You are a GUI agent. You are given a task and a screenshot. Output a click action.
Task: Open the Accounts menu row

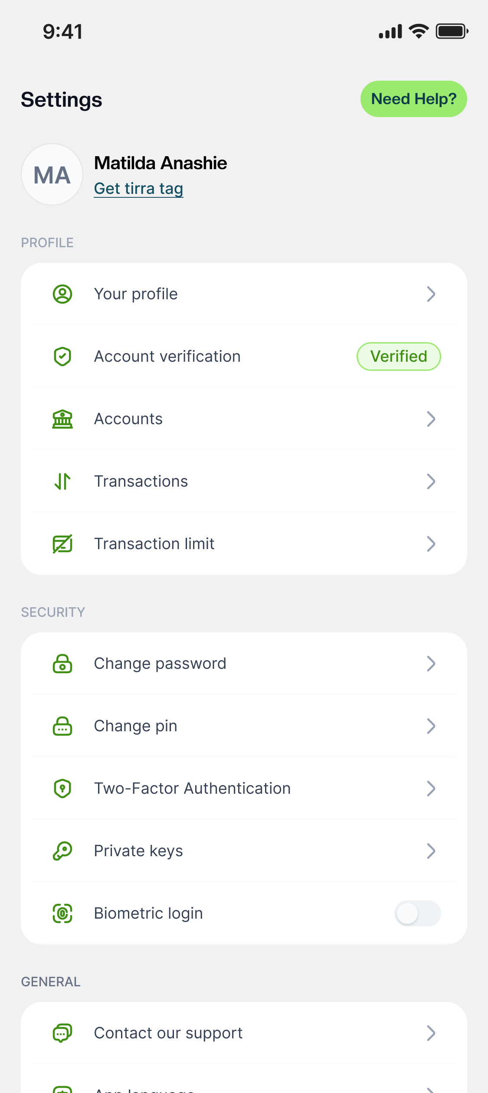click(x=244, y=419)
